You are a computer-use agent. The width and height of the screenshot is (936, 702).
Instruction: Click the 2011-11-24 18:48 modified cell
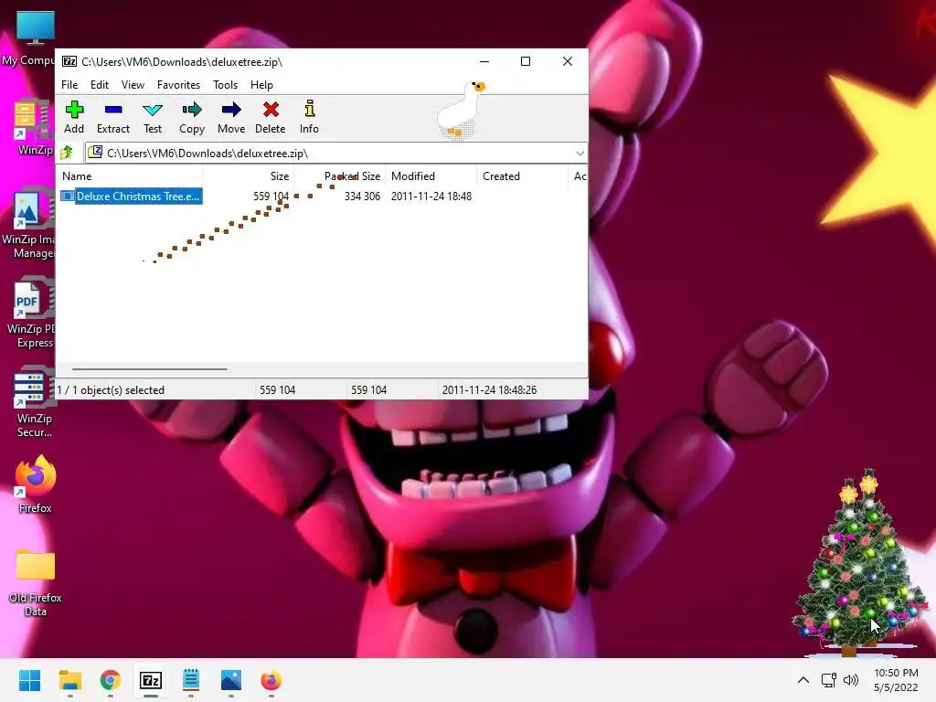point(431,197)
